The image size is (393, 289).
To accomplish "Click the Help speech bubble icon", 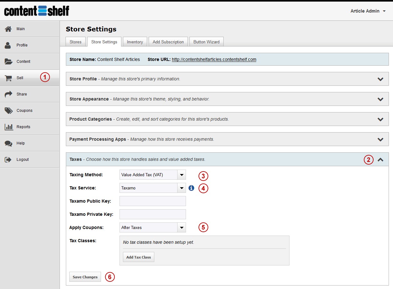I will [8, 143].
